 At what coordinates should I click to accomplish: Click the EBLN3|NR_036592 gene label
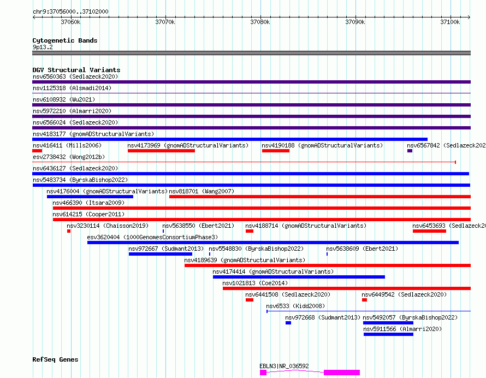(x=284, y=366)
